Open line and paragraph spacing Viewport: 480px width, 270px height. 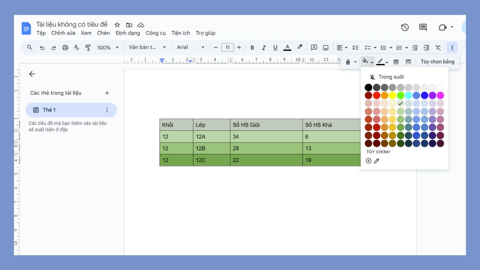(355, 48)
